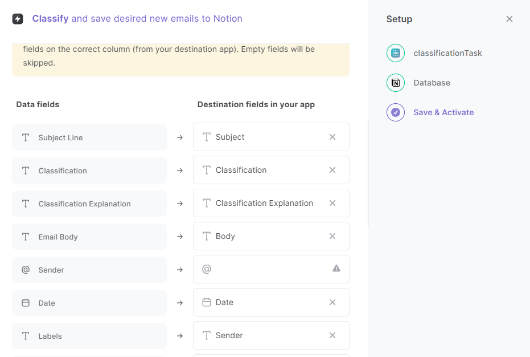Remove the Body destination field mapping

click(332, 236)
